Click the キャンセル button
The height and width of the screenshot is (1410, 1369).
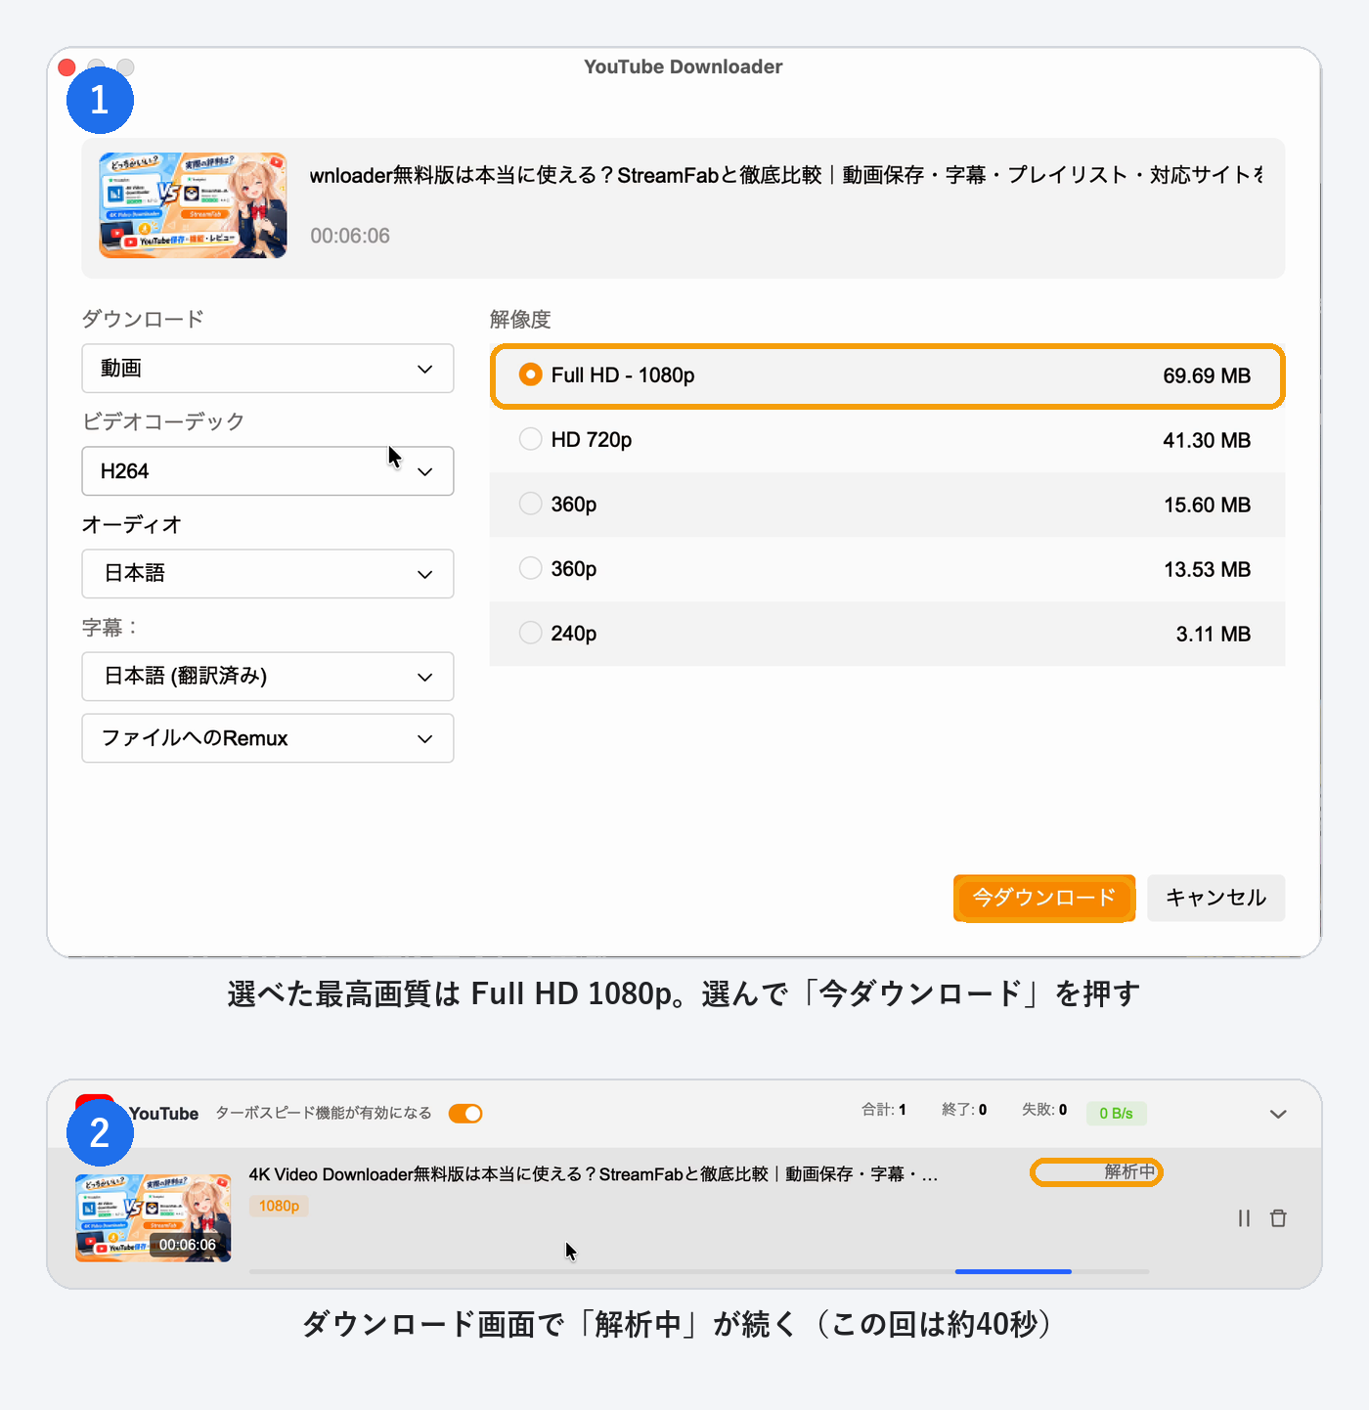click(x=1215, y=898)
